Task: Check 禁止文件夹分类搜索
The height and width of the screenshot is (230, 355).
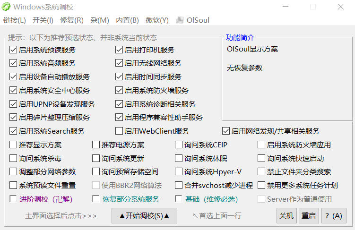Action: pos(261,171)
